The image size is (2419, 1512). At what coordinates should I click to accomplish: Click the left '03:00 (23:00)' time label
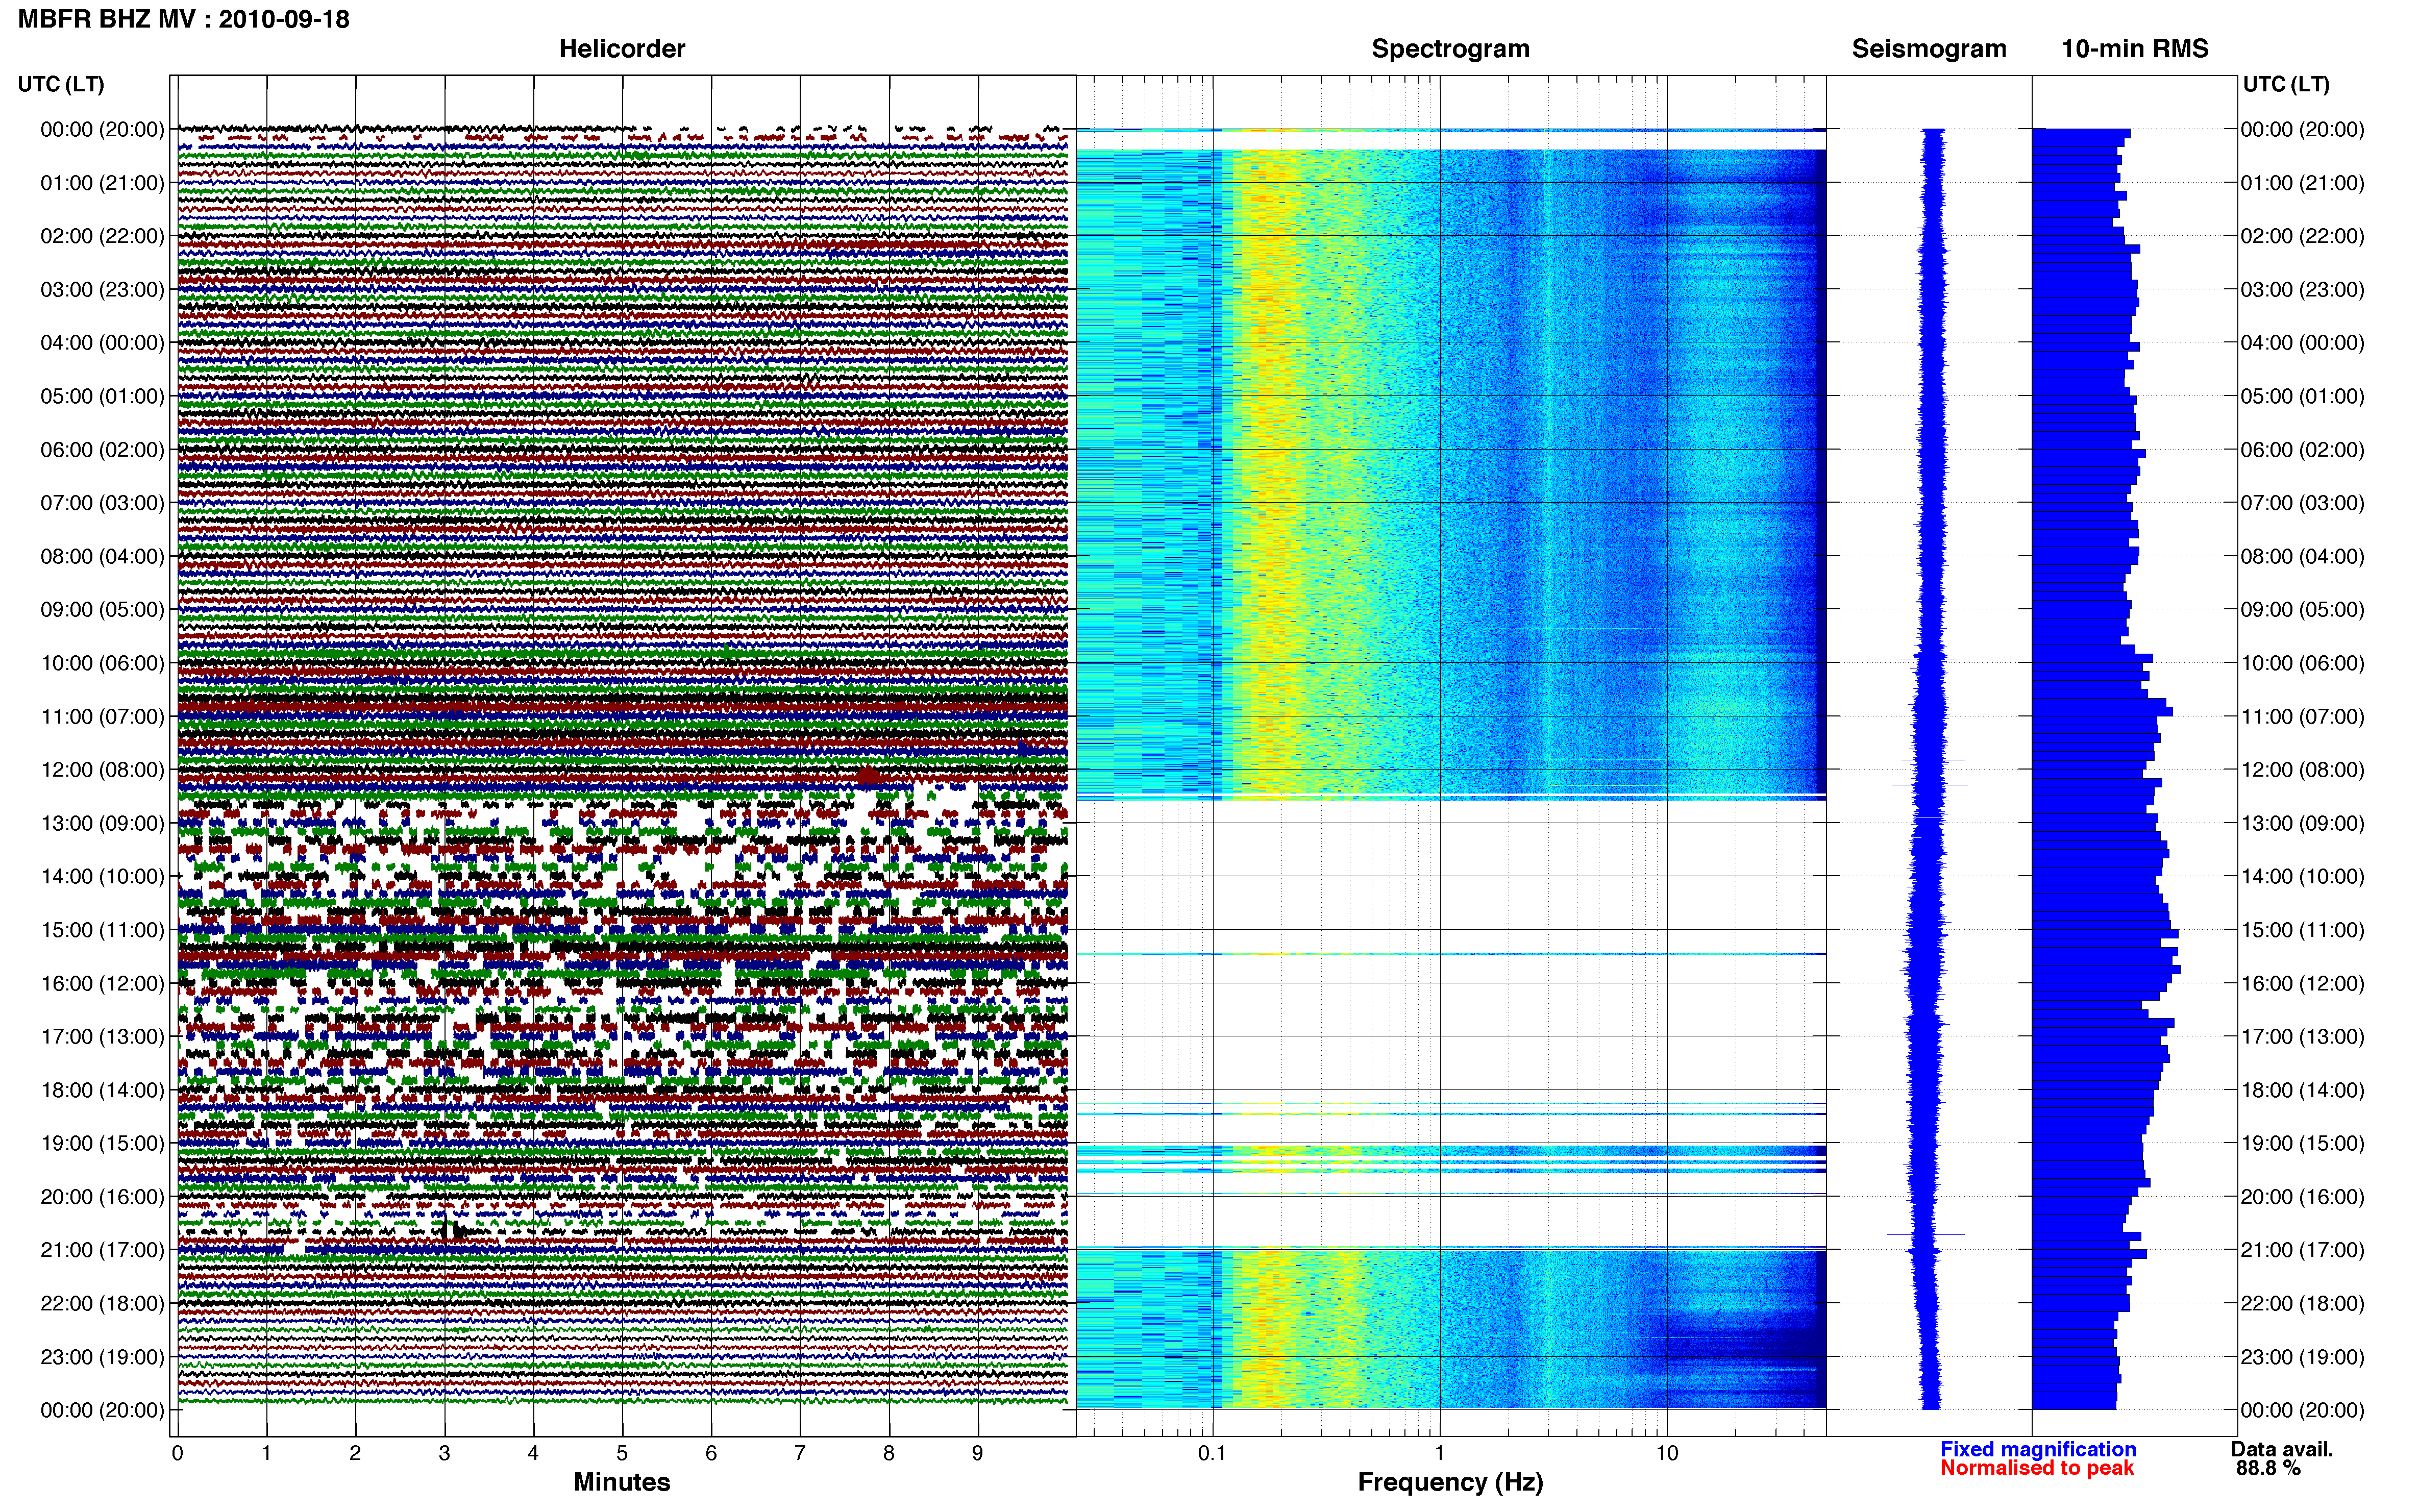(x=102, y=290)
